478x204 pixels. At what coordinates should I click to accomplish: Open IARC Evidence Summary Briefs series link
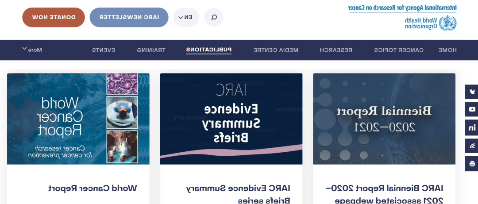pos(238,194)
